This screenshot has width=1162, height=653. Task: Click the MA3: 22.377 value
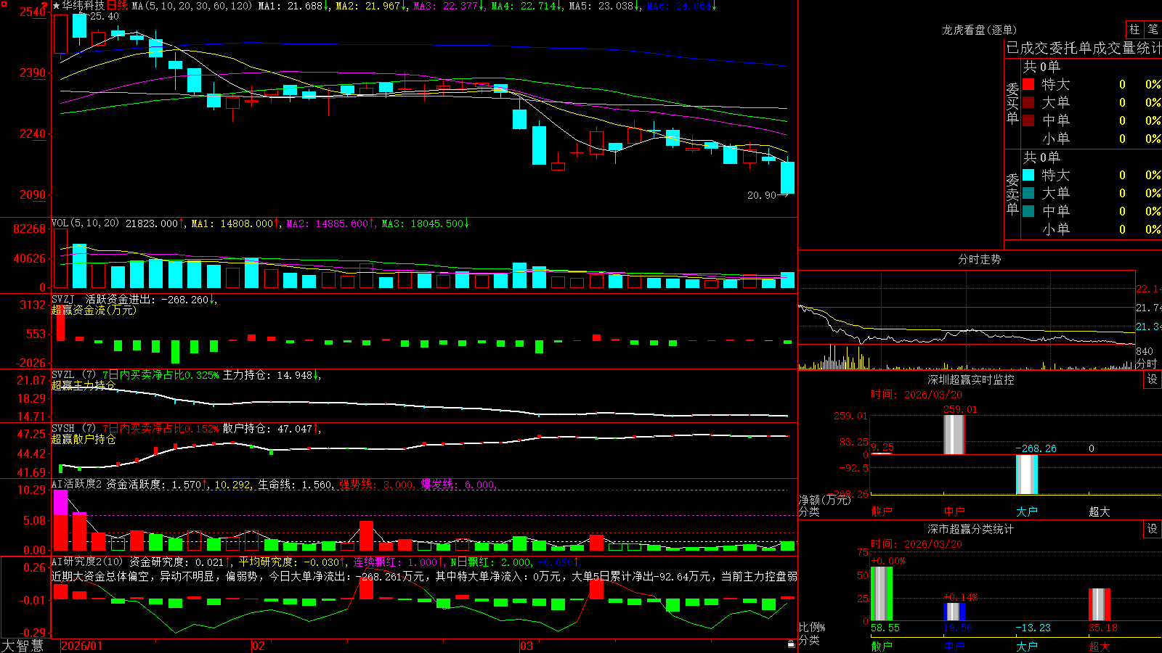449,6
